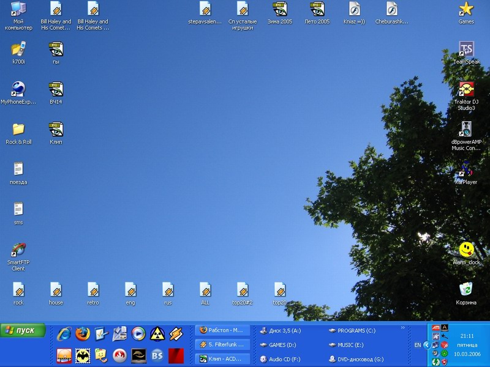This screenshot has height=367, width=490.
Task: Expand hidden toolbar items with double chevron
Action: (x=403, y=328)
